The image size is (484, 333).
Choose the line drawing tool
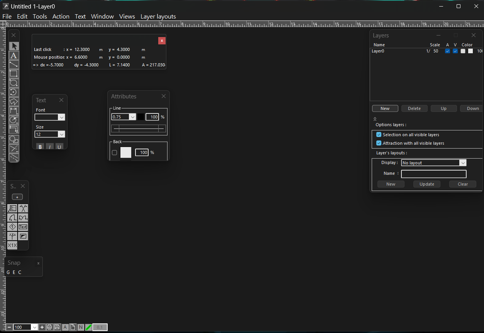pyautogui.click(x=14, y=64)
